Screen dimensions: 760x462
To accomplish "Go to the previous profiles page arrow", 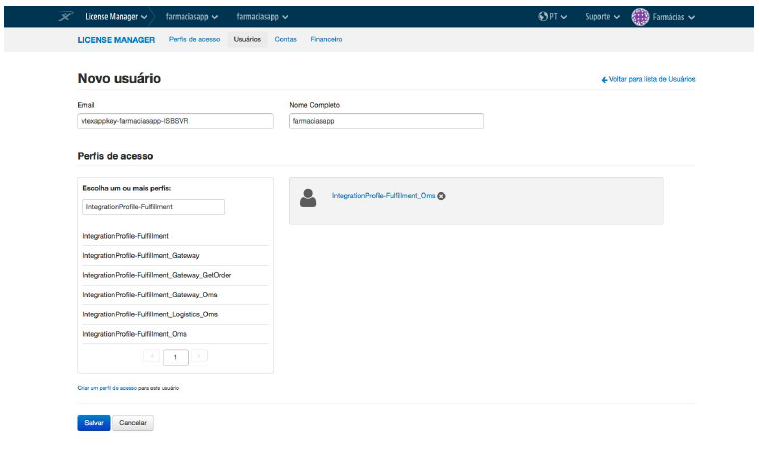I will [x=151, y=356].
